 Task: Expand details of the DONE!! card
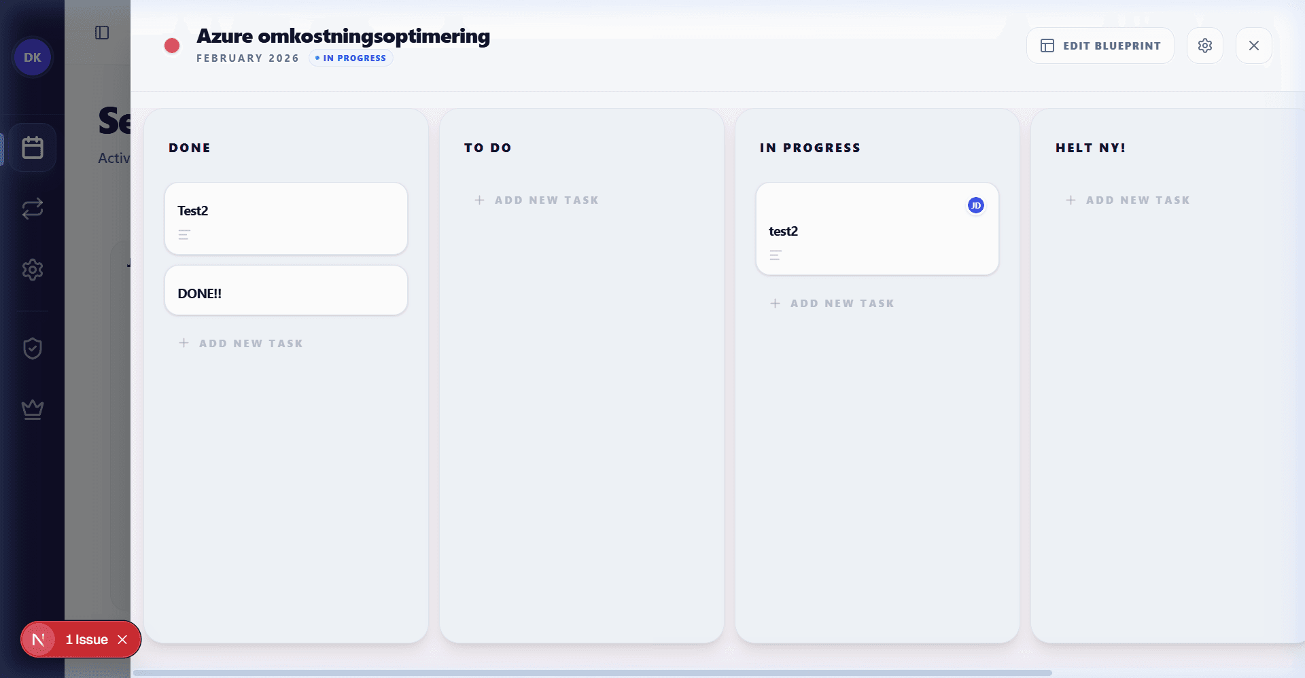click(285, 293)
